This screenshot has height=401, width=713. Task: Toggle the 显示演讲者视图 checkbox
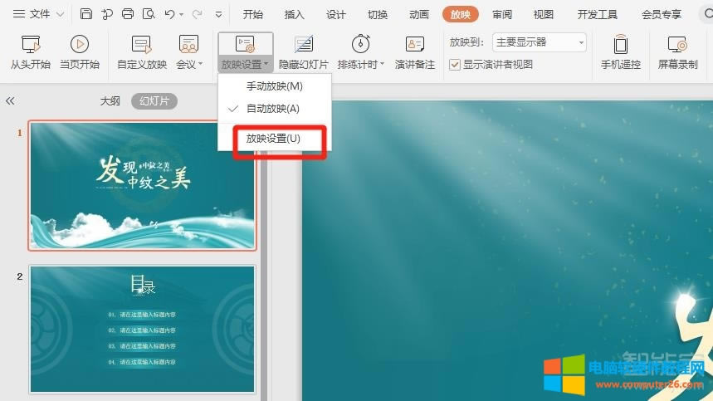455,65
